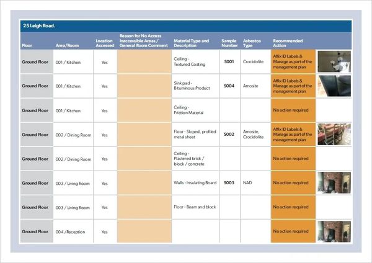Select sample number S002
This screenshot has width=372, height=263.
click(229, 134)
